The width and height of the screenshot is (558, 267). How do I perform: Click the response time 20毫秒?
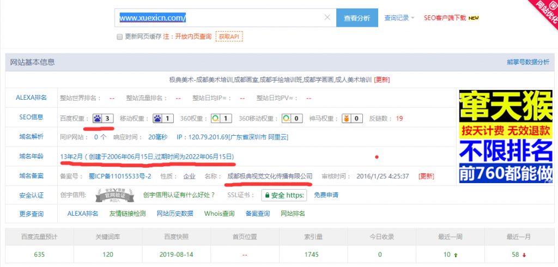tap(157, 137)
